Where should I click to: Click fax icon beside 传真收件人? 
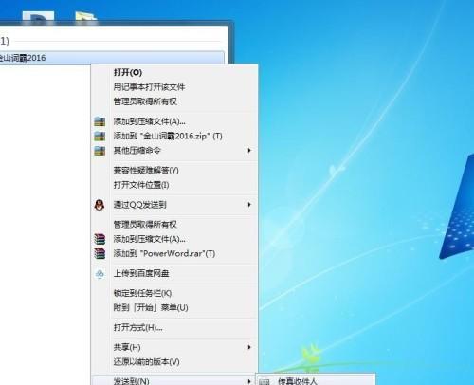coord(264,382)
